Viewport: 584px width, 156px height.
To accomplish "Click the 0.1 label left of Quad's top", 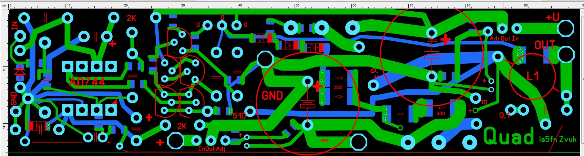I will click(504, 115).
